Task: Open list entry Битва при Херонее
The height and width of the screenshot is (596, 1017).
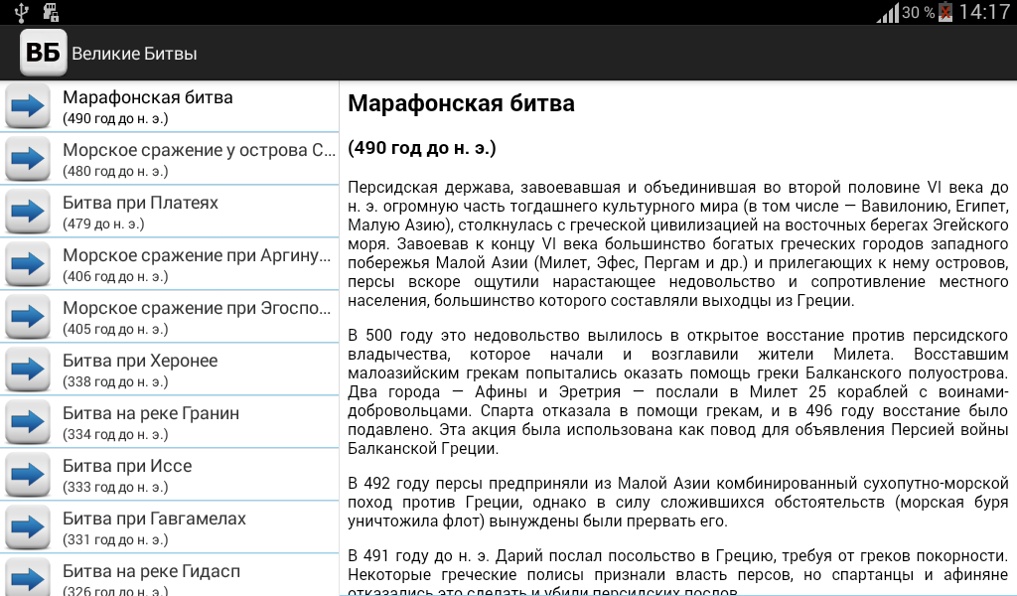Action: pyautogui.click(x=169, y=370)
